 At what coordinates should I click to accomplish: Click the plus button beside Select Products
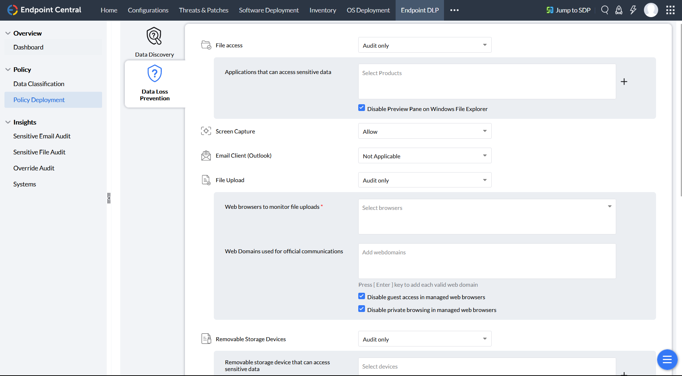(x=624, y=81)
